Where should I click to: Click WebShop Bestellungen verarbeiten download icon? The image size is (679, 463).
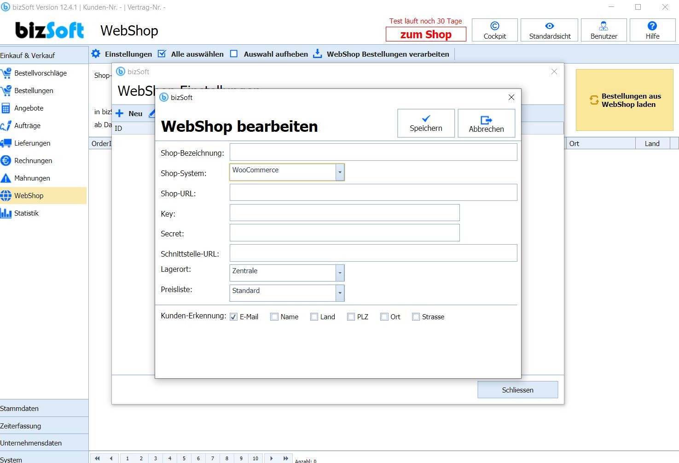pos(318,54)
